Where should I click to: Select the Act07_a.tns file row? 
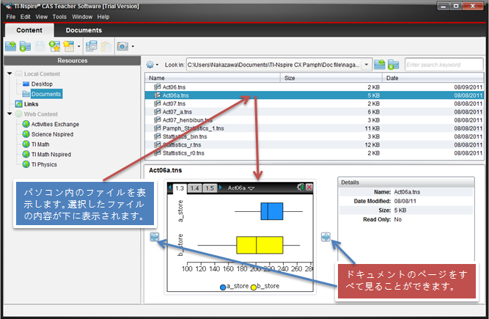[x=314, y=112]
